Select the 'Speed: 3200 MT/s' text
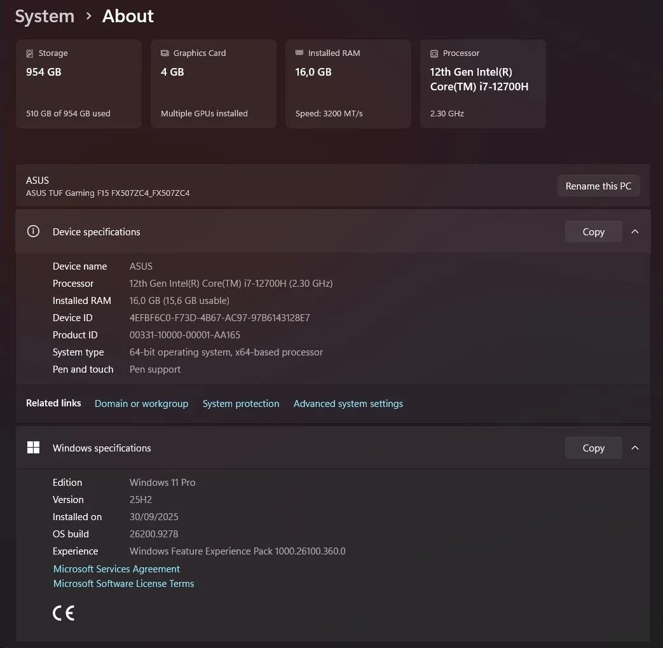The height and width of the screenshot is (648, 663). pos(329,113)
